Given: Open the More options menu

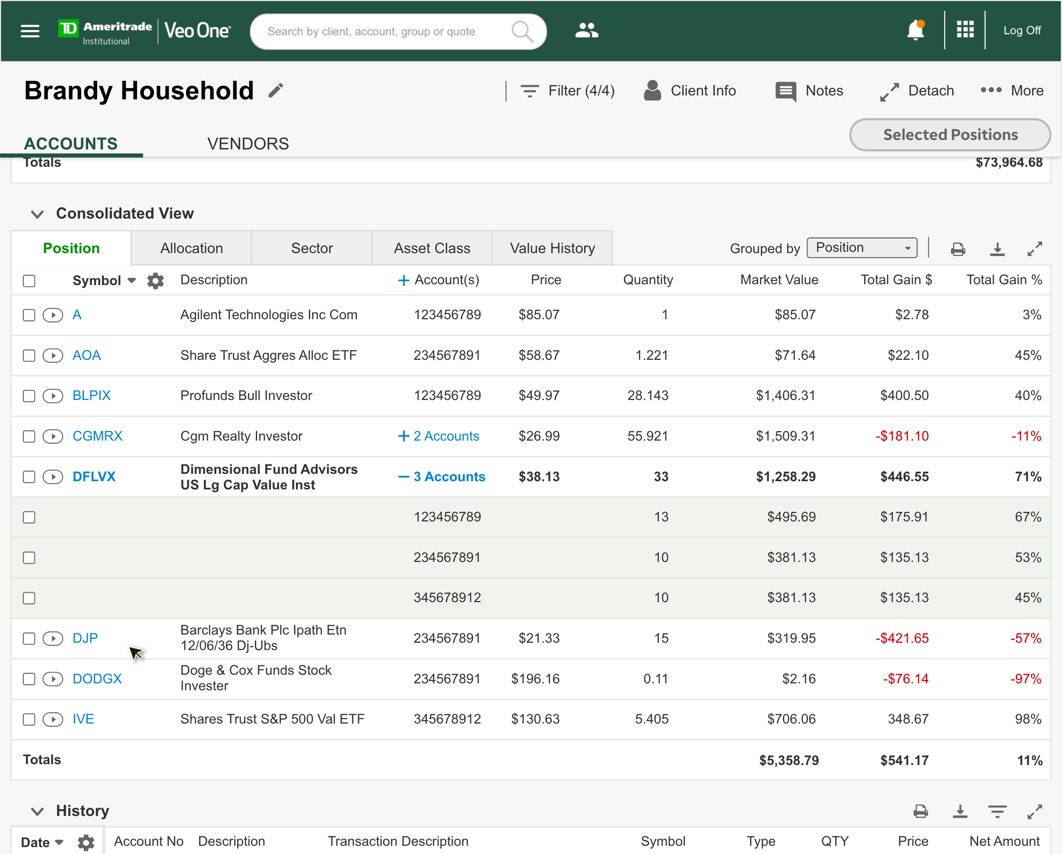Looking at the screenshot, I should [1012, 91].
